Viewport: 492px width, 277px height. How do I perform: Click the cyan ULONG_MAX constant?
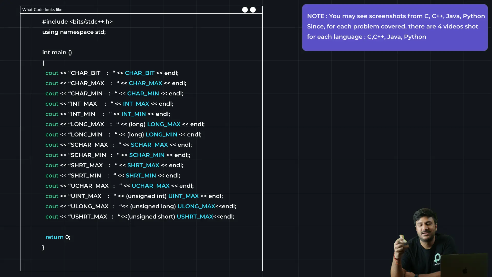[x=196, y=206]
